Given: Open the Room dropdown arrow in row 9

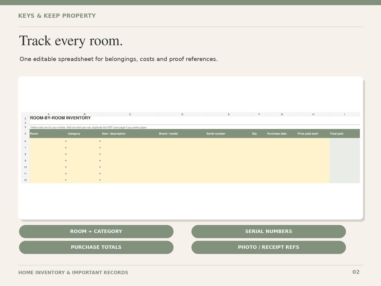Looking at the screenshot, I should pyautogui.click(x=66, y=161).
